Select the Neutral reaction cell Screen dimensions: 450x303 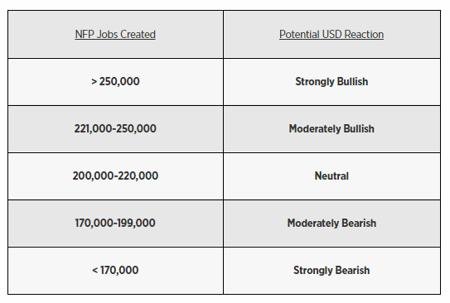(332, 176)
